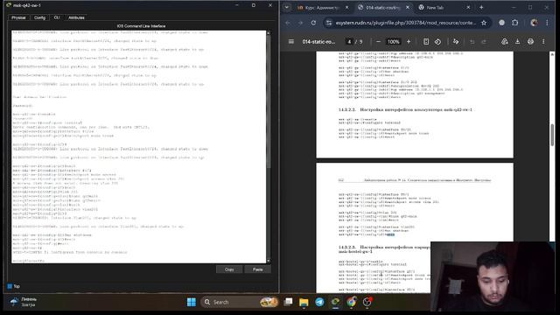560x315 pixels.
Task: Click the PDF annotate/draw icon
Action: (x=456, y=42)
